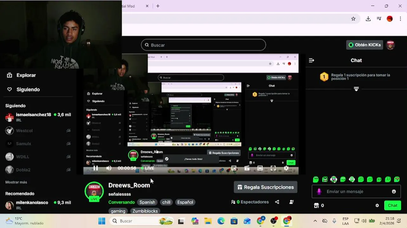
Task: Click the Dreews_Room streamer avatar
Action: point(94,191)
